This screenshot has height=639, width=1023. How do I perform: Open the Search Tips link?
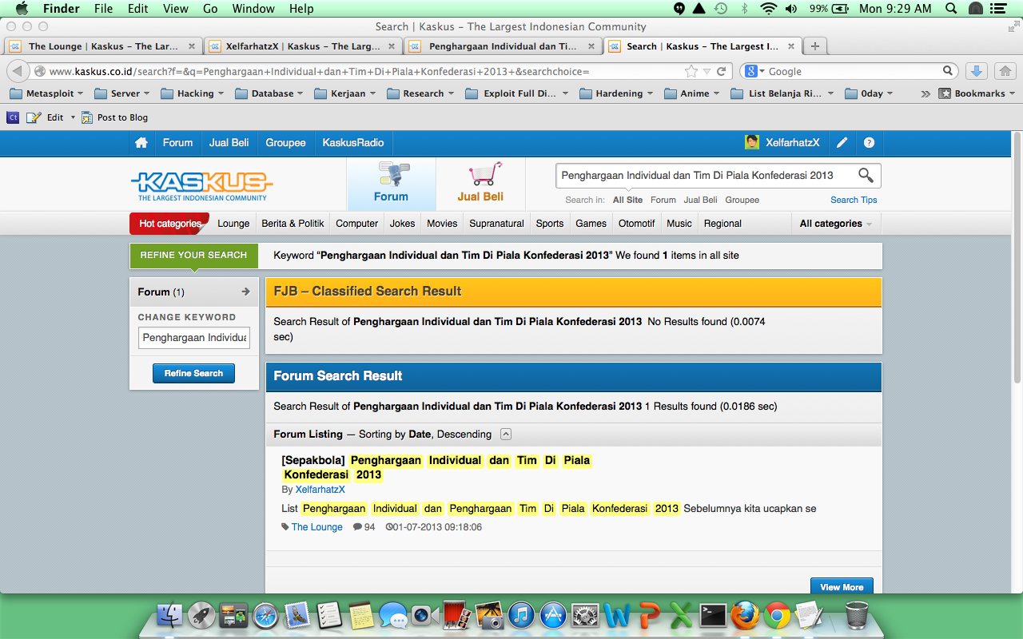854,200
